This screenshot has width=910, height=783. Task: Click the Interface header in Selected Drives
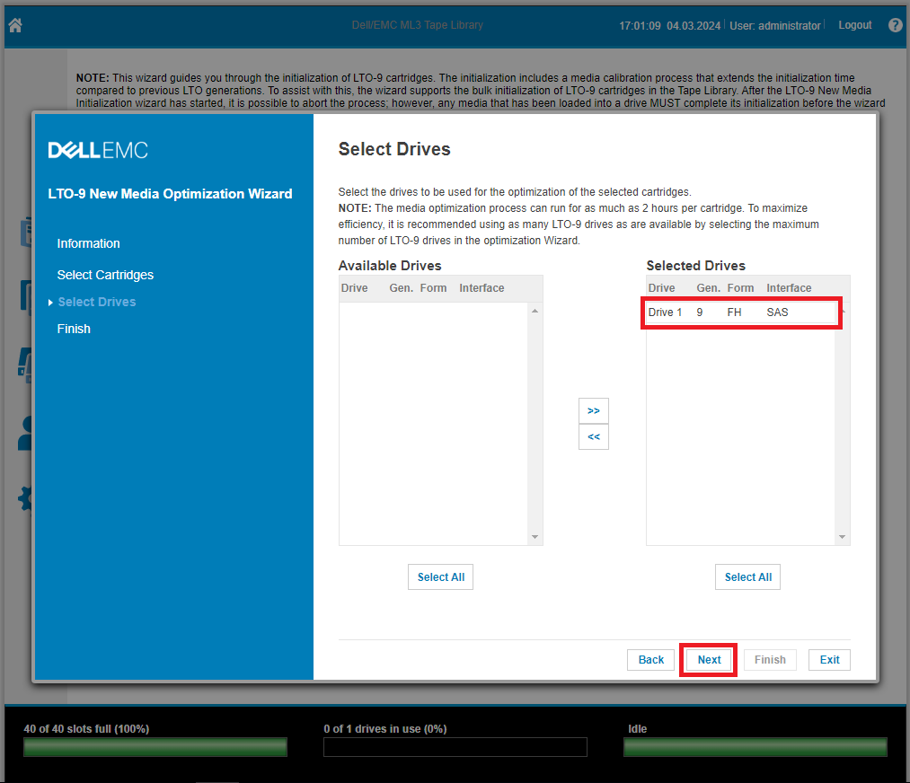point(789,288)
